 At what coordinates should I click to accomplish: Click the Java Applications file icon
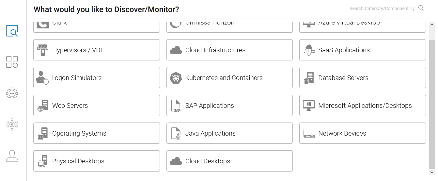click(176, 133)
